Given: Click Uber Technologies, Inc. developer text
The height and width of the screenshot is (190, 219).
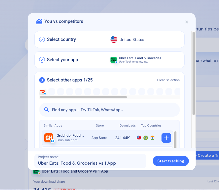Looking at the screenshot, I should tap(133, 62).
